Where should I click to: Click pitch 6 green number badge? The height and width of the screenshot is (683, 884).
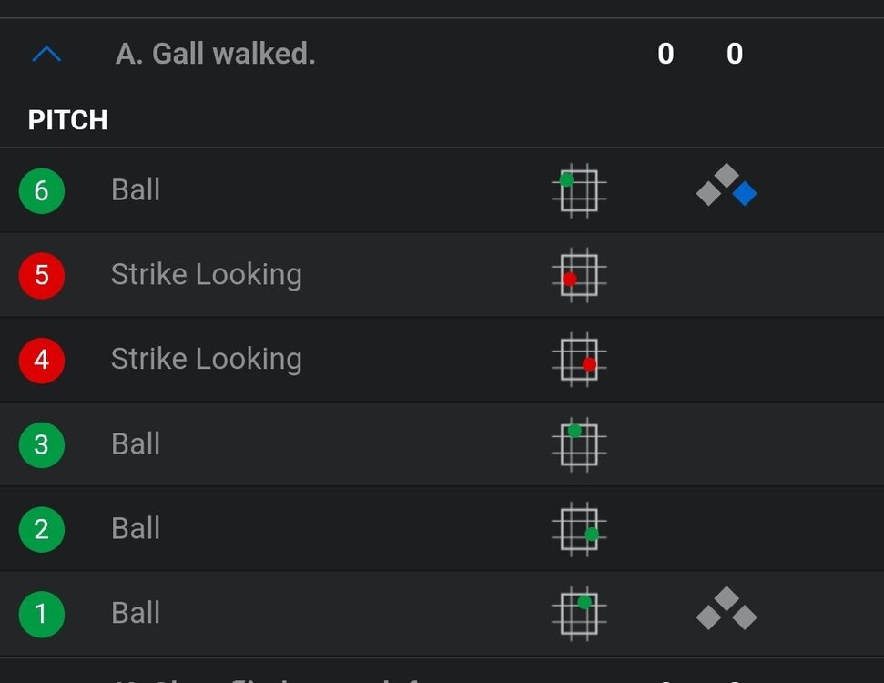(x=42, y=191)
